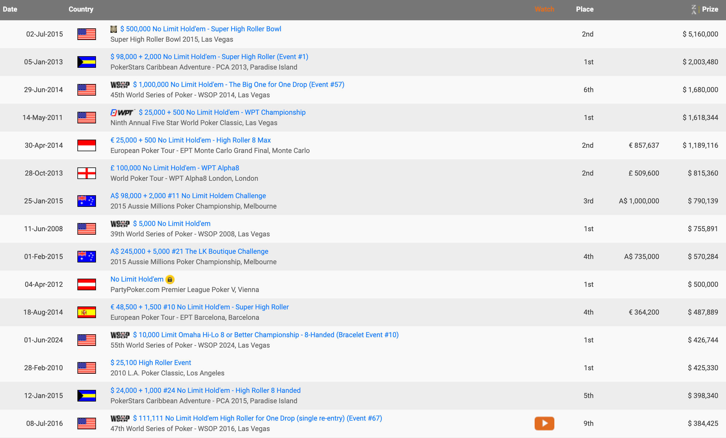Click the orange Watch column header
726x438 pixels.
[x=544, y=10]
